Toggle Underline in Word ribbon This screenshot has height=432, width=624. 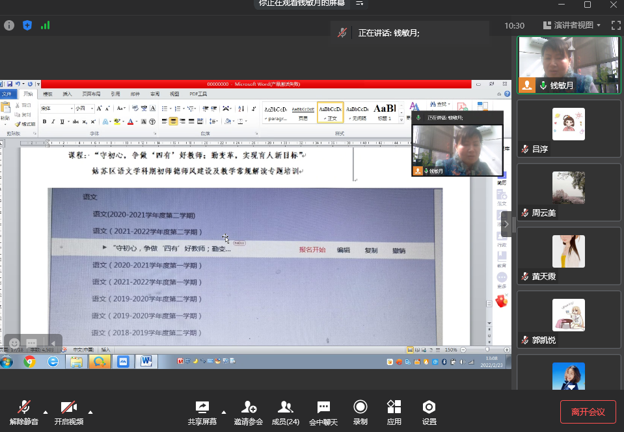[62, 121]
